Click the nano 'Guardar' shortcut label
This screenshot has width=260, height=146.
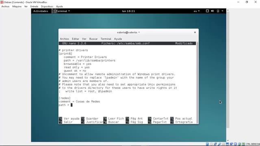(92, 118)
